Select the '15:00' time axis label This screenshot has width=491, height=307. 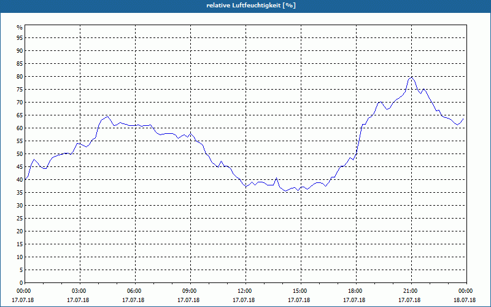tap(300, 291)
